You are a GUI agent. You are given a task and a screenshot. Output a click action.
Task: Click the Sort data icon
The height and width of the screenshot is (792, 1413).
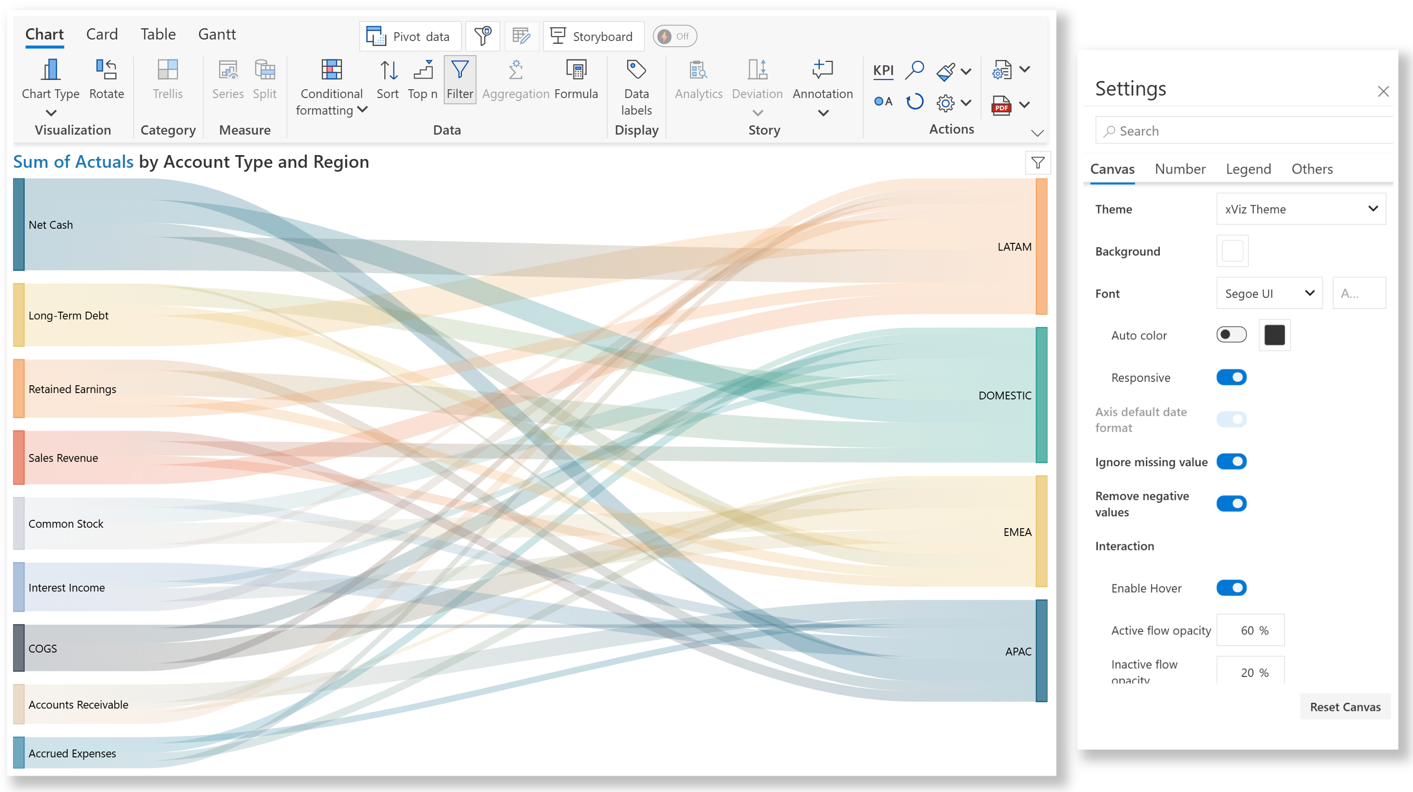[x=388, y=70]
